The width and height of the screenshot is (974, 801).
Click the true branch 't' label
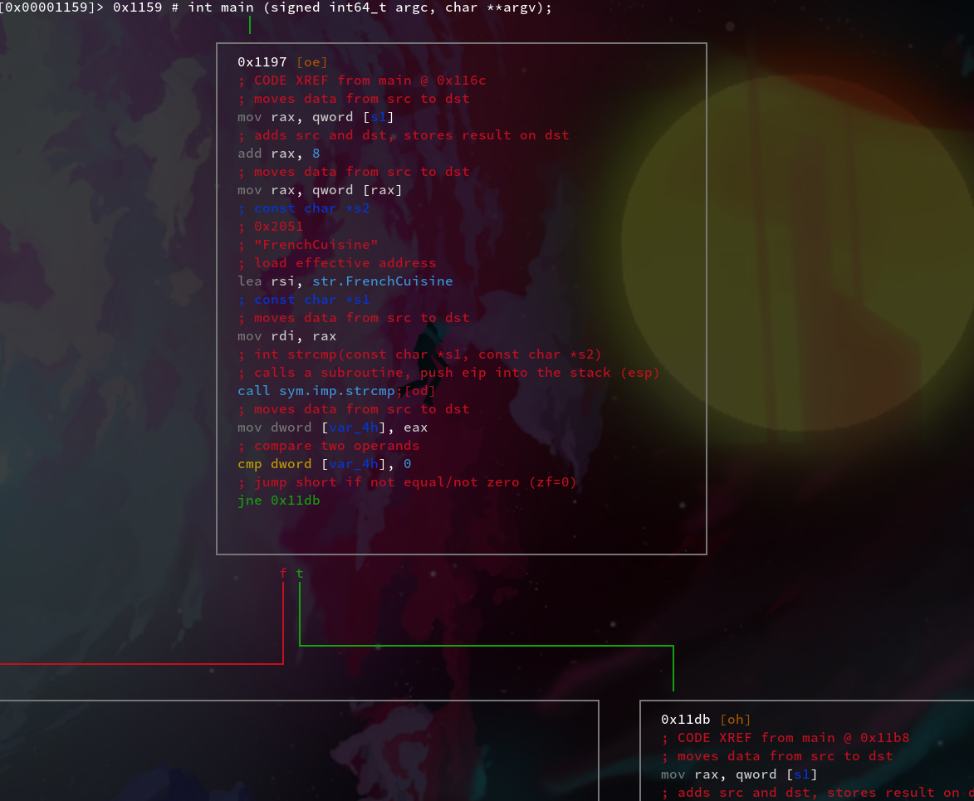pos(300,574)
